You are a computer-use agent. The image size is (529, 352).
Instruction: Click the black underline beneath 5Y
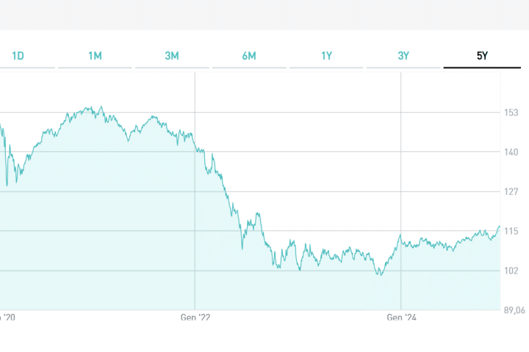482,67
